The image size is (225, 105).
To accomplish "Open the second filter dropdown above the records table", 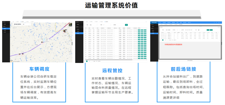I will click(107, 25).
